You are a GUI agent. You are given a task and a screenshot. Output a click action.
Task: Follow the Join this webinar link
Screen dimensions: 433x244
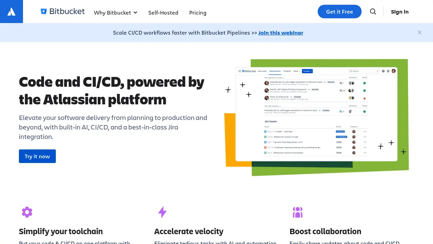281,33
